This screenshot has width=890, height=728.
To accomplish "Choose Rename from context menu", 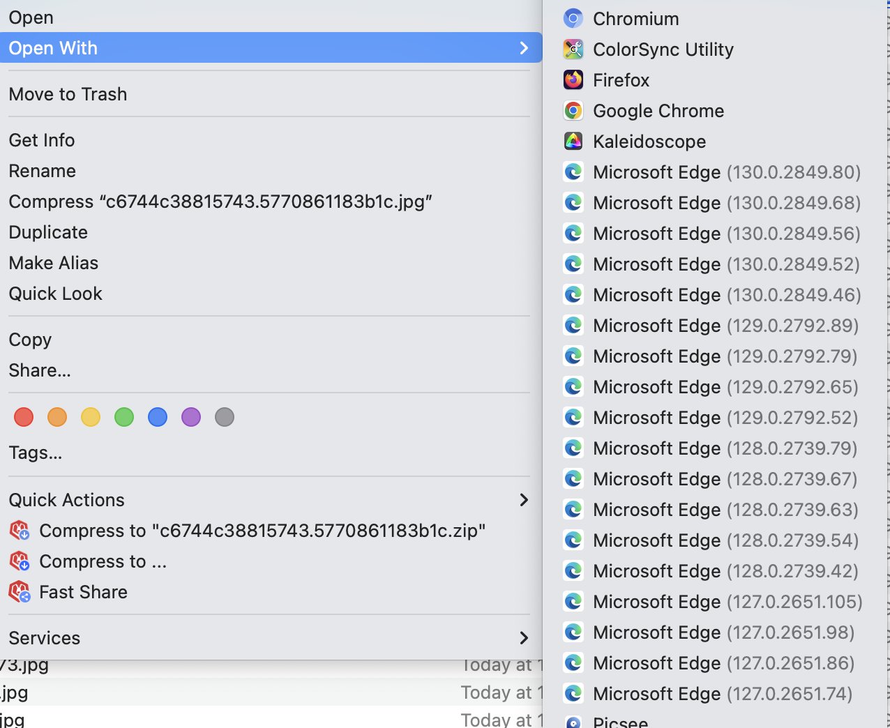I will pyautogui.click(x=271, y=171).
